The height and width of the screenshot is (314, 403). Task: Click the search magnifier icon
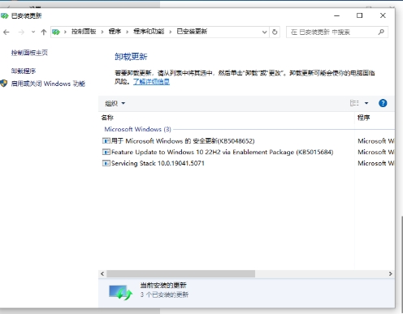coord(381,32)
